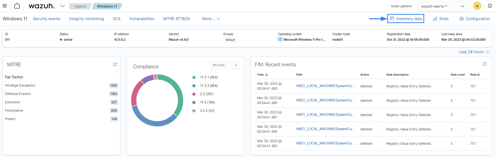Click the 1163 count badge
Image resolution: width=496 pixels, height=158 pixels.
click(x=113, y=94)
